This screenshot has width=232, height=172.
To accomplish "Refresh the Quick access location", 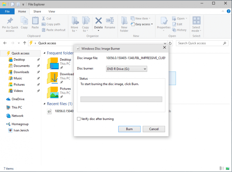I will 170,43.
